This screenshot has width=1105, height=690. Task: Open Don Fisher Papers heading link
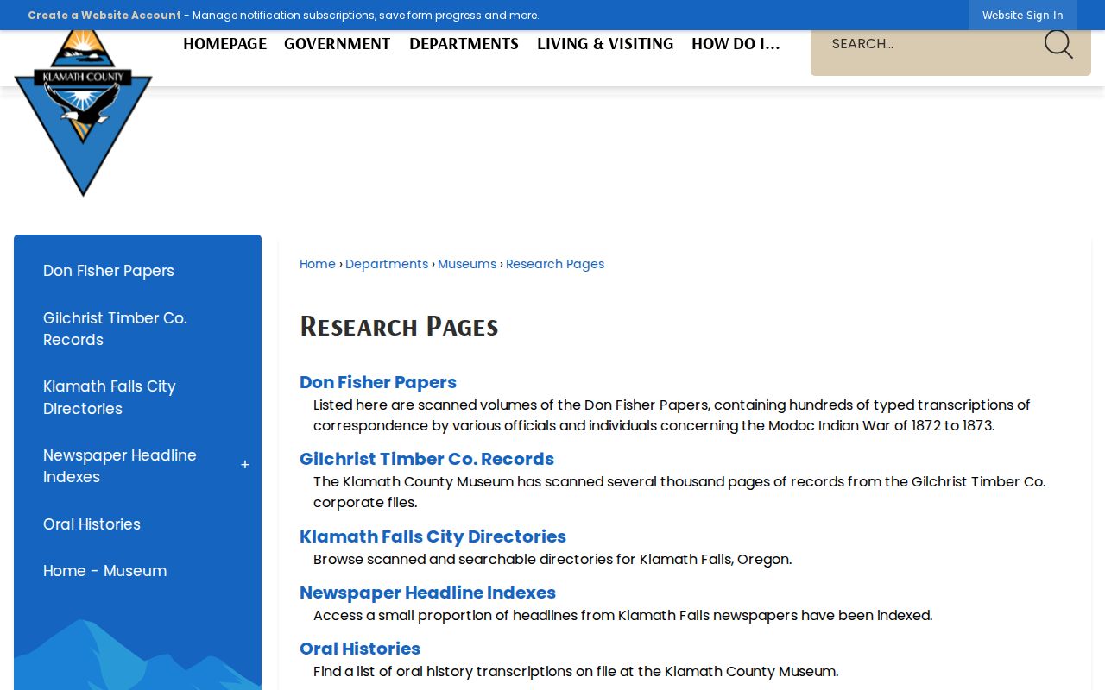(378, 382)
